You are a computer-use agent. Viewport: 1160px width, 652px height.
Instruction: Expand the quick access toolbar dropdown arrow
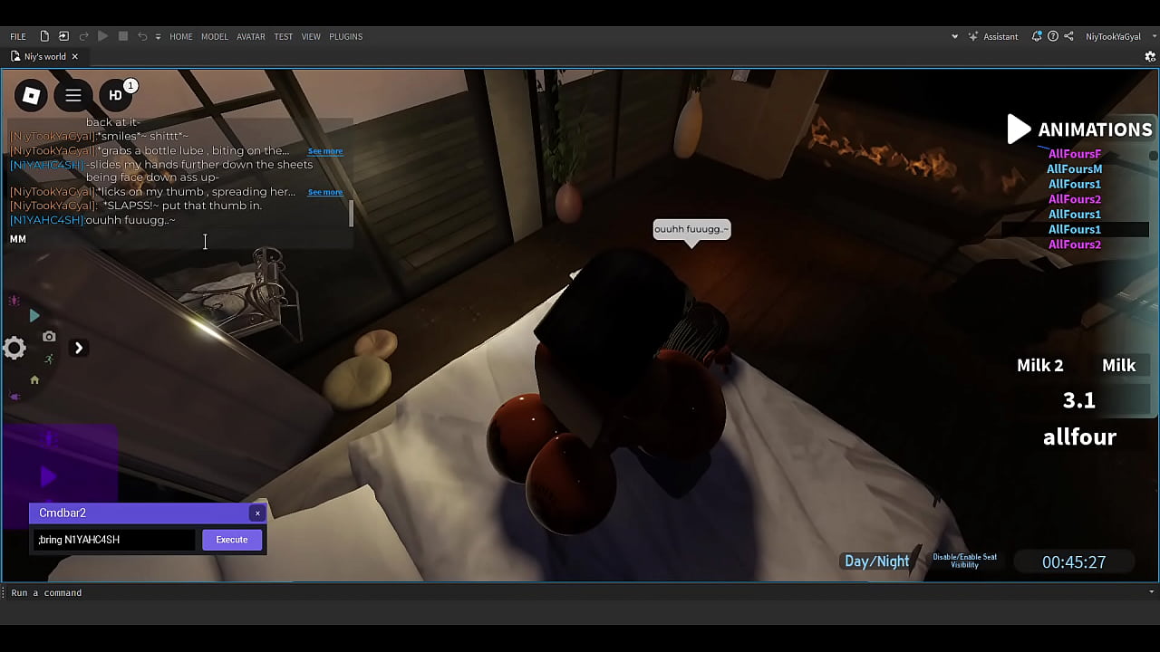point(158,37)
